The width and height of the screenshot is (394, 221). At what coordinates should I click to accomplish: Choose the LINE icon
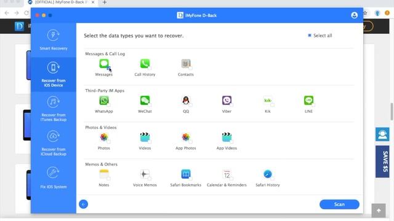tap(308, 101)
